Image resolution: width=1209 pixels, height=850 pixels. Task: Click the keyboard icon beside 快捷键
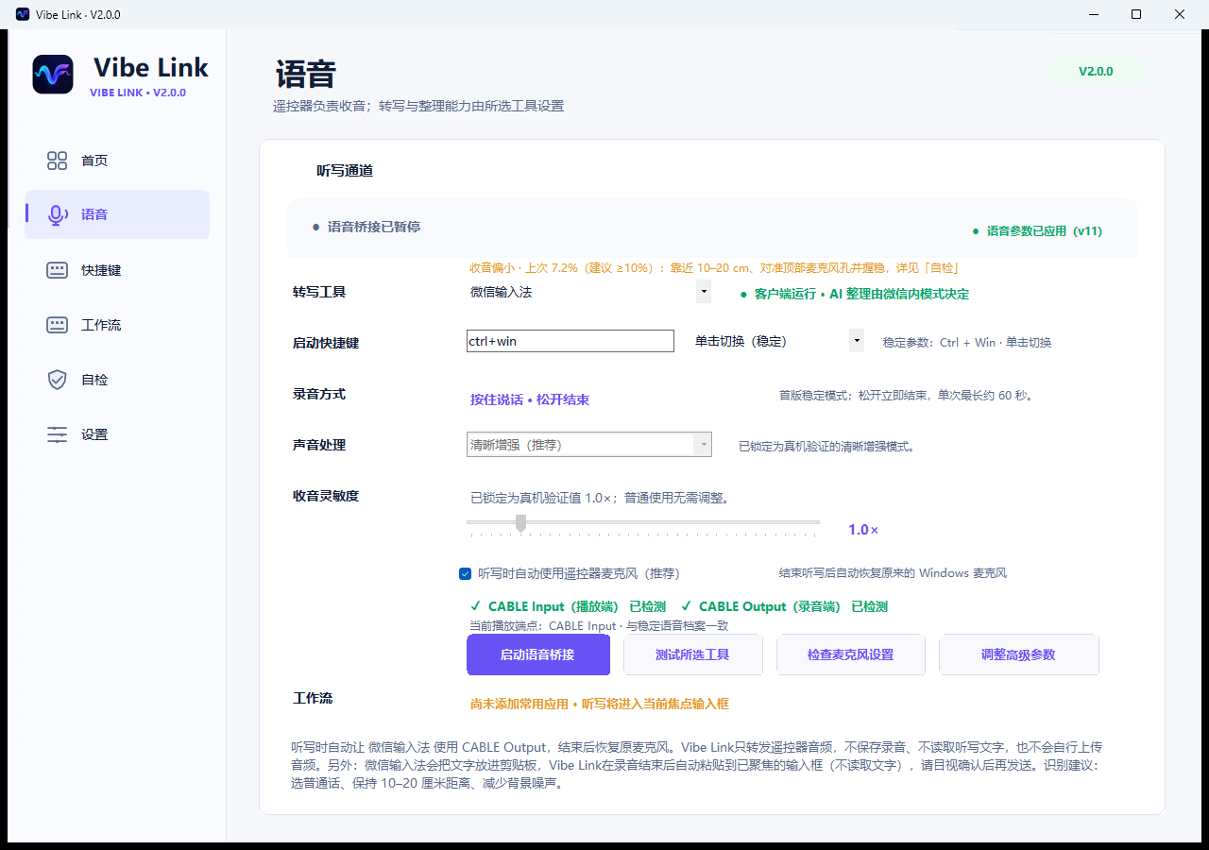(58, 270)
